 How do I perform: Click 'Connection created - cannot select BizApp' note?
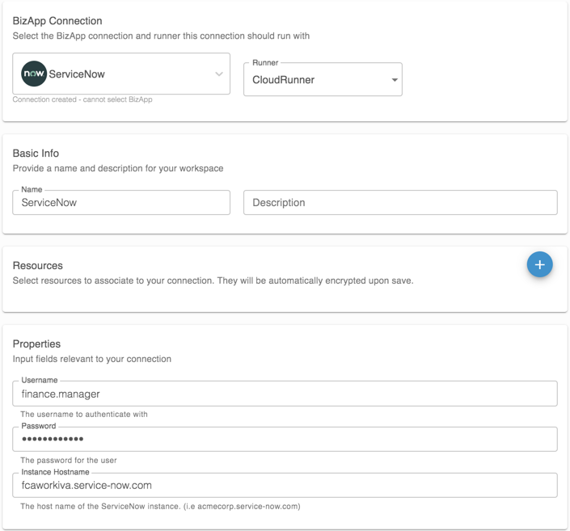point(82,99)
